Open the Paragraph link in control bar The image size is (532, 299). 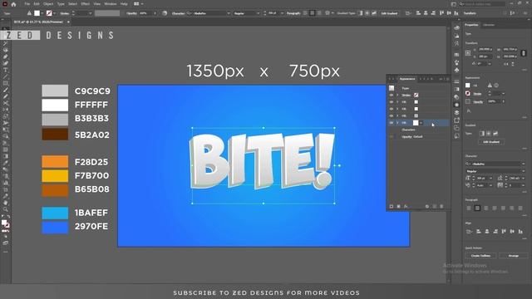click(293, 13)
